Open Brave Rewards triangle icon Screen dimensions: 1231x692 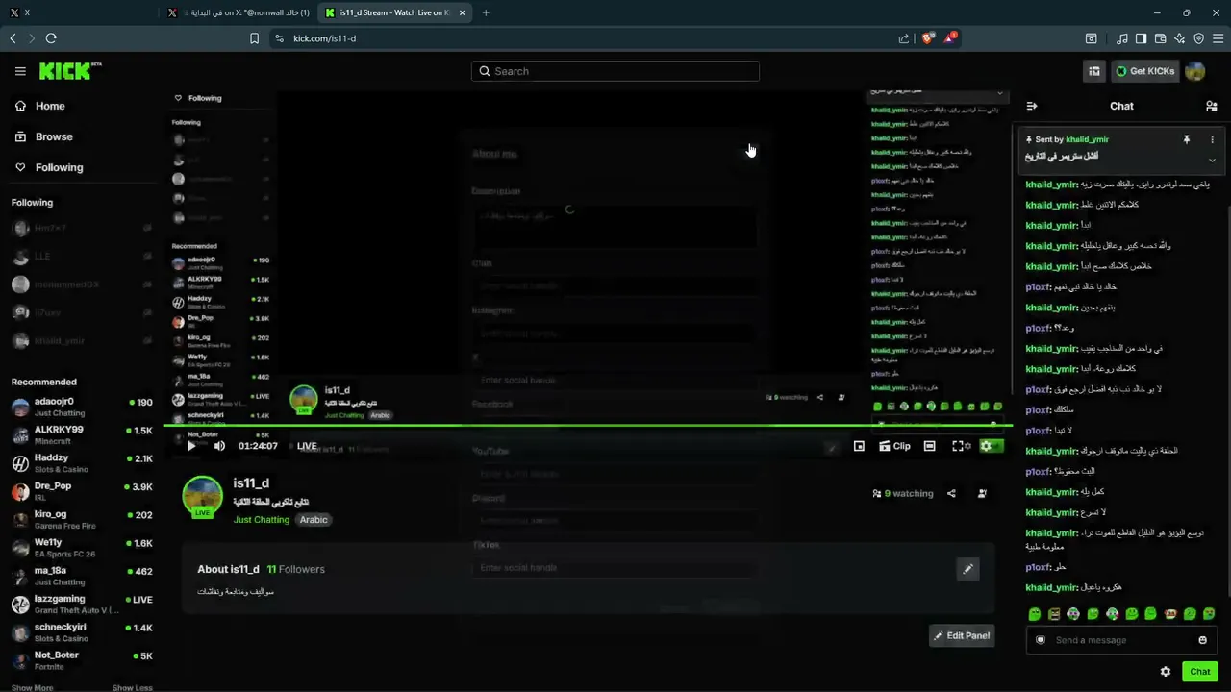pyautogui.click(x=950, y=38)
